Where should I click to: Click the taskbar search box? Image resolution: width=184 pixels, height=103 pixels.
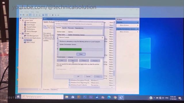42,97
